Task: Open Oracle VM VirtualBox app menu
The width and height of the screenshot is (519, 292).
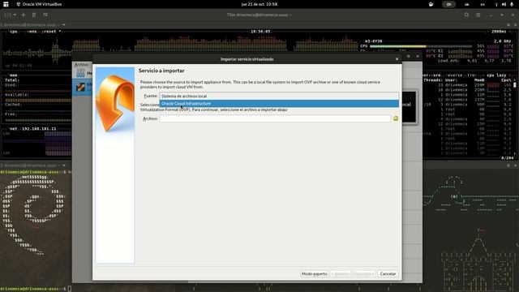Action: (39, 4)
